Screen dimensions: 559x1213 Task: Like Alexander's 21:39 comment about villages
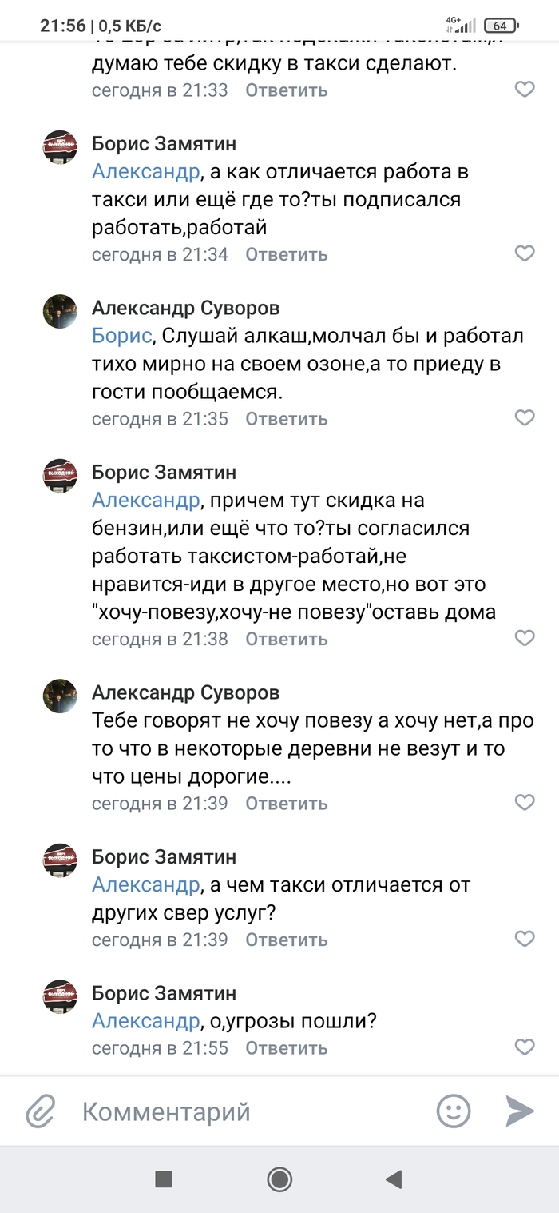point(524,803)
